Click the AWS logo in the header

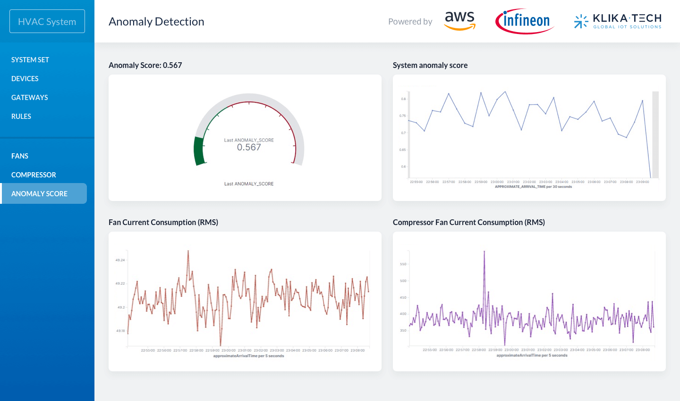pos(459,21)
